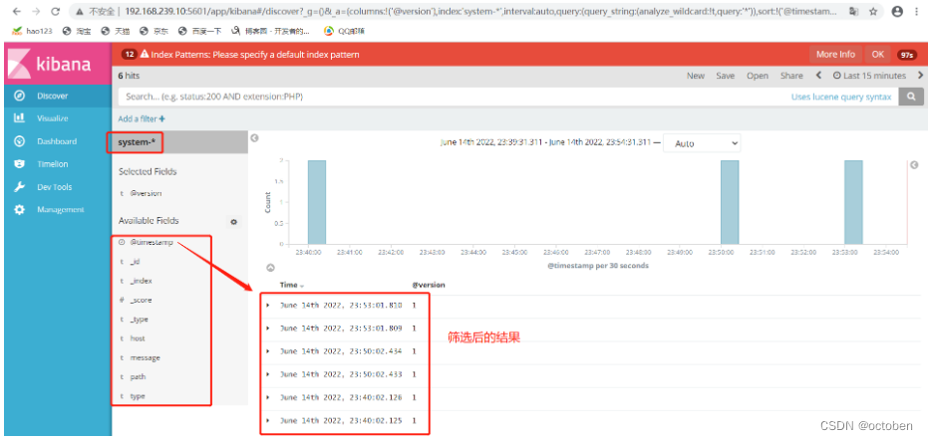Viewport: 928px width, 440px height.
Task: Click Save in the top menu
Action: coord(725,76)
